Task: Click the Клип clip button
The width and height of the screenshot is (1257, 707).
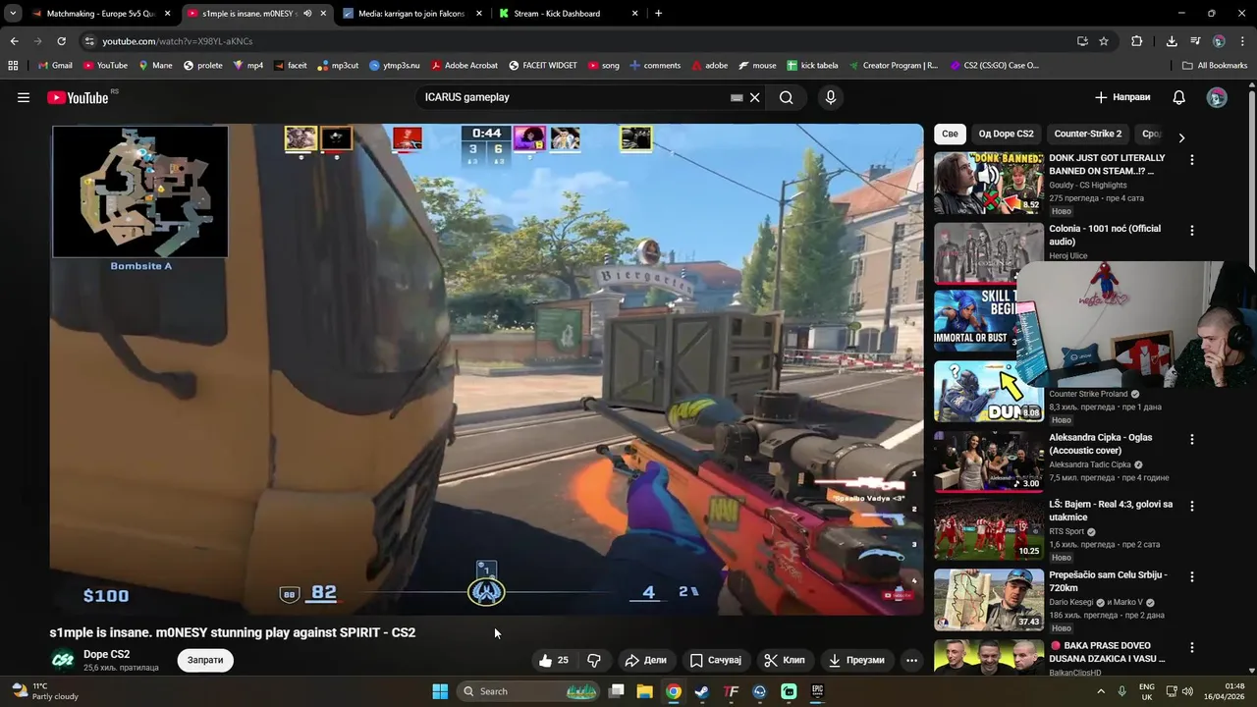Action: [785, 660]
